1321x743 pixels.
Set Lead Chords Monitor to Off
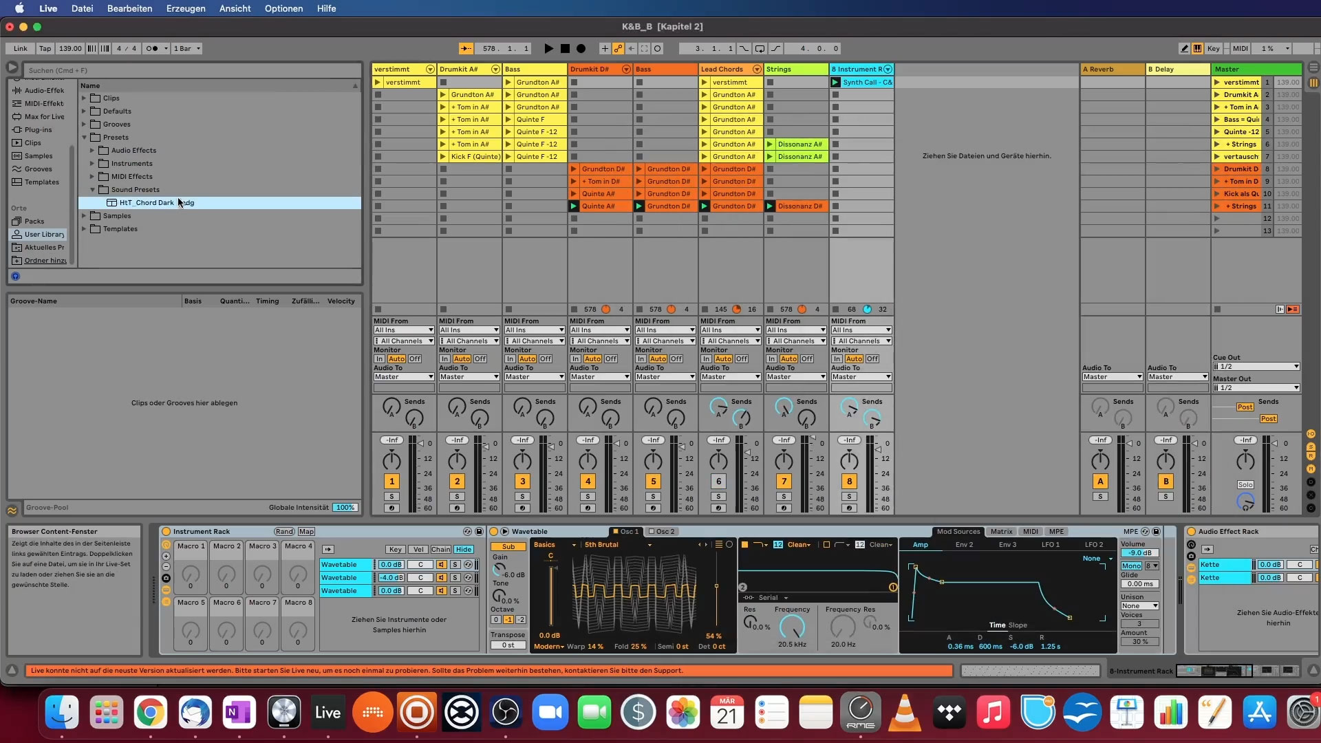click(742, 358)
